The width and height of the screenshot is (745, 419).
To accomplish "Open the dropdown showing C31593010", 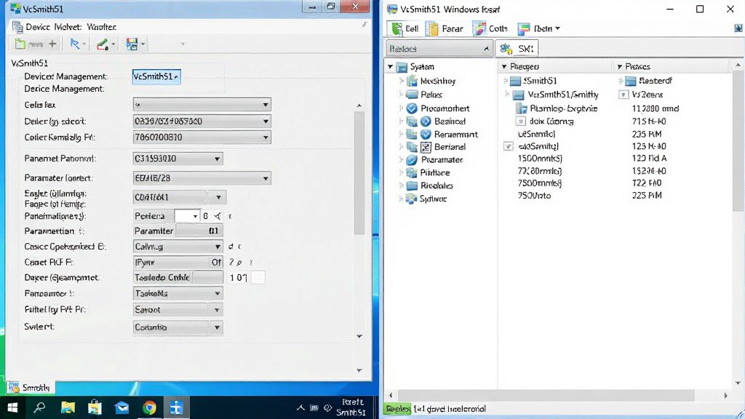I will tap(178, 159).
